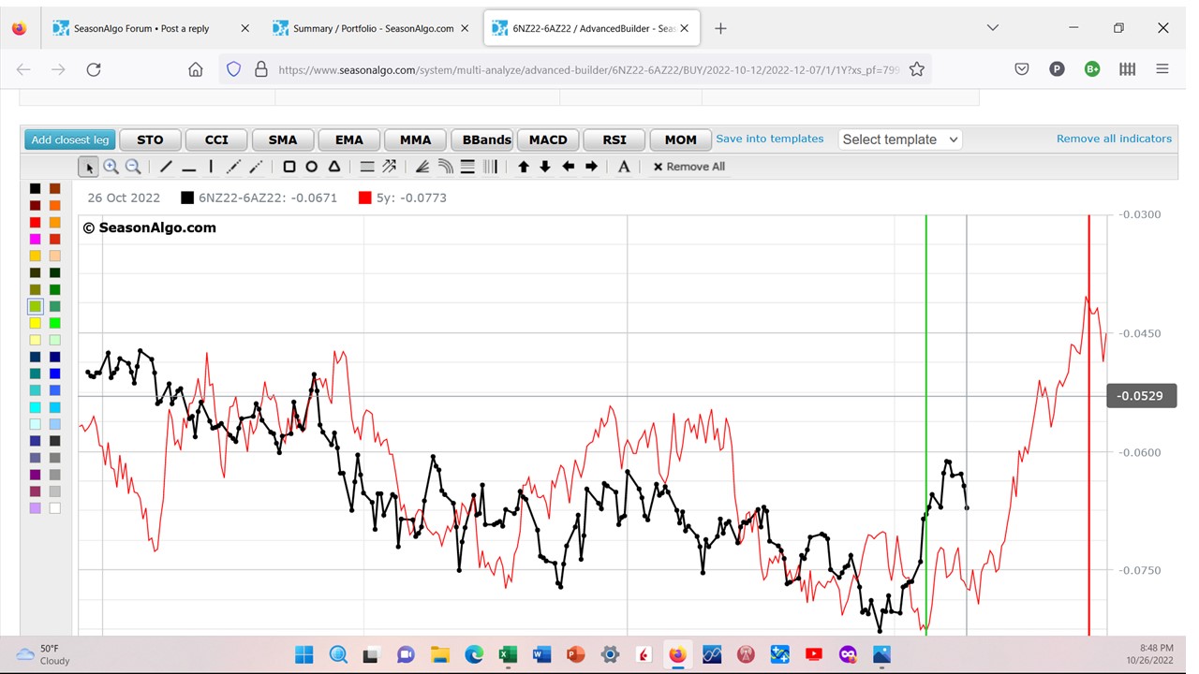Image resolution: width=1199 pixels, height=674 pixels.
Task: Select the Fibonacci retracement horizontal lines tool
Action: tap(467, 167)
